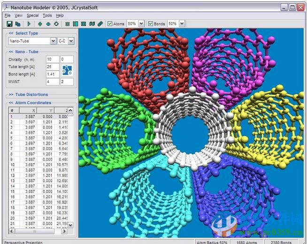The width and height of the screenshot is (307, 244).
Task: Click the split panel view icon
Action: coord(76,24)
